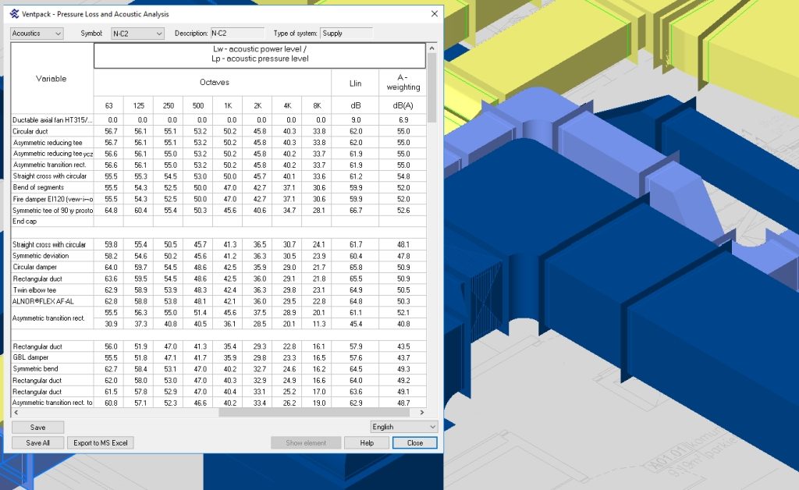Expand the Symbol N-C2 dropdown
This screenshot has width=799, height=490.
tap(137, 34)
